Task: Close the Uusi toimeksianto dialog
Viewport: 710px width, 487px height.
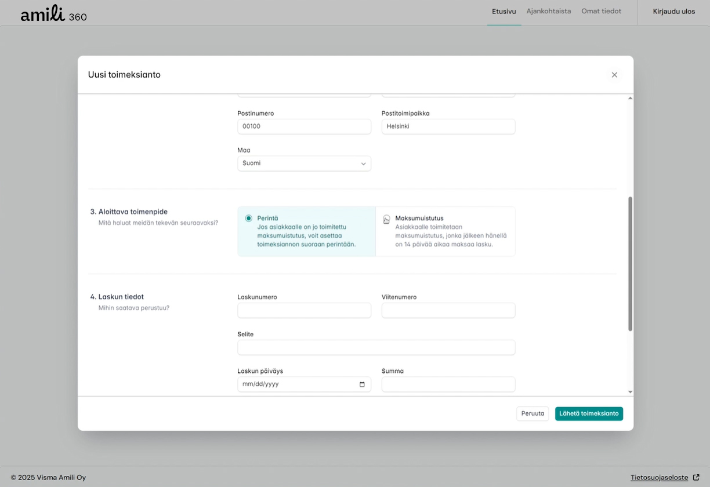Action: point(614,75)
